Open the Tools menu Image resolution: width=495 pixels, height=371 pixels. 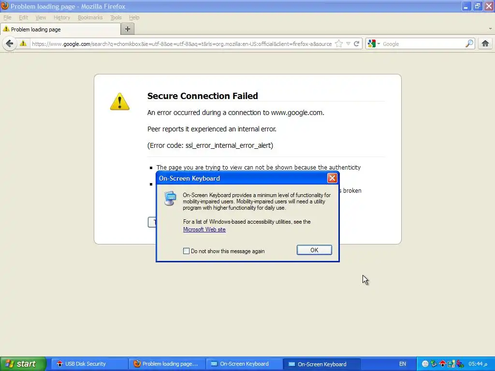pos(116,17)
